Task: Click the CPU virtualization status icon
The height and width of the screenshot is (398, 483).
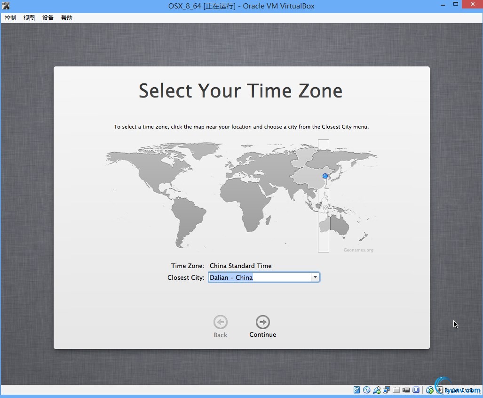Action: pos(416,390)
